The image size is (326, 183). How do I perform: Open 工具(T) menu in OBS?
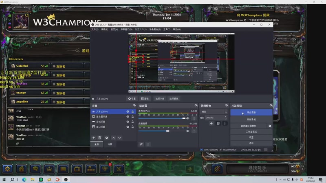(x=167, y=29)
